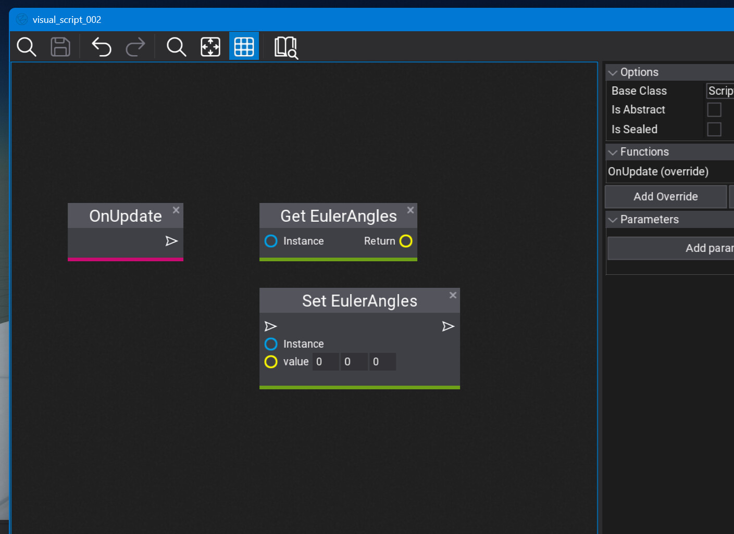Toggle the grid display toolbar button
Image resolution: width=734 pixels, height=534 pixels.
[244, 47]
